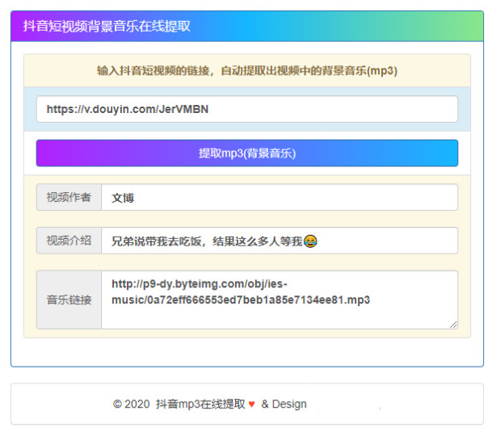Click the red heart icon in the footer

click(251, 404)
